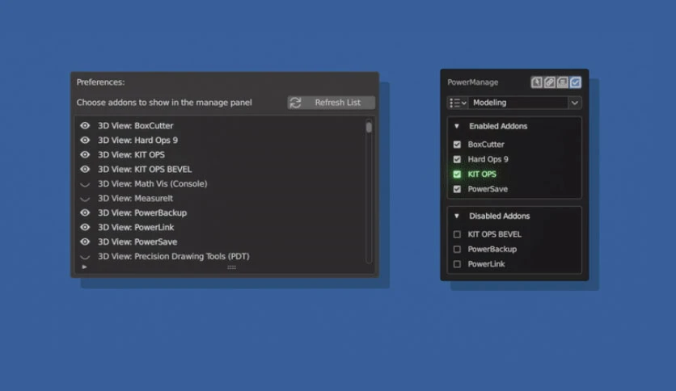The width and height of the screenshot is (676, 391).
Task: Select the '3D View: KIT OPS BEVEL' row text
Action: [145, 169]
